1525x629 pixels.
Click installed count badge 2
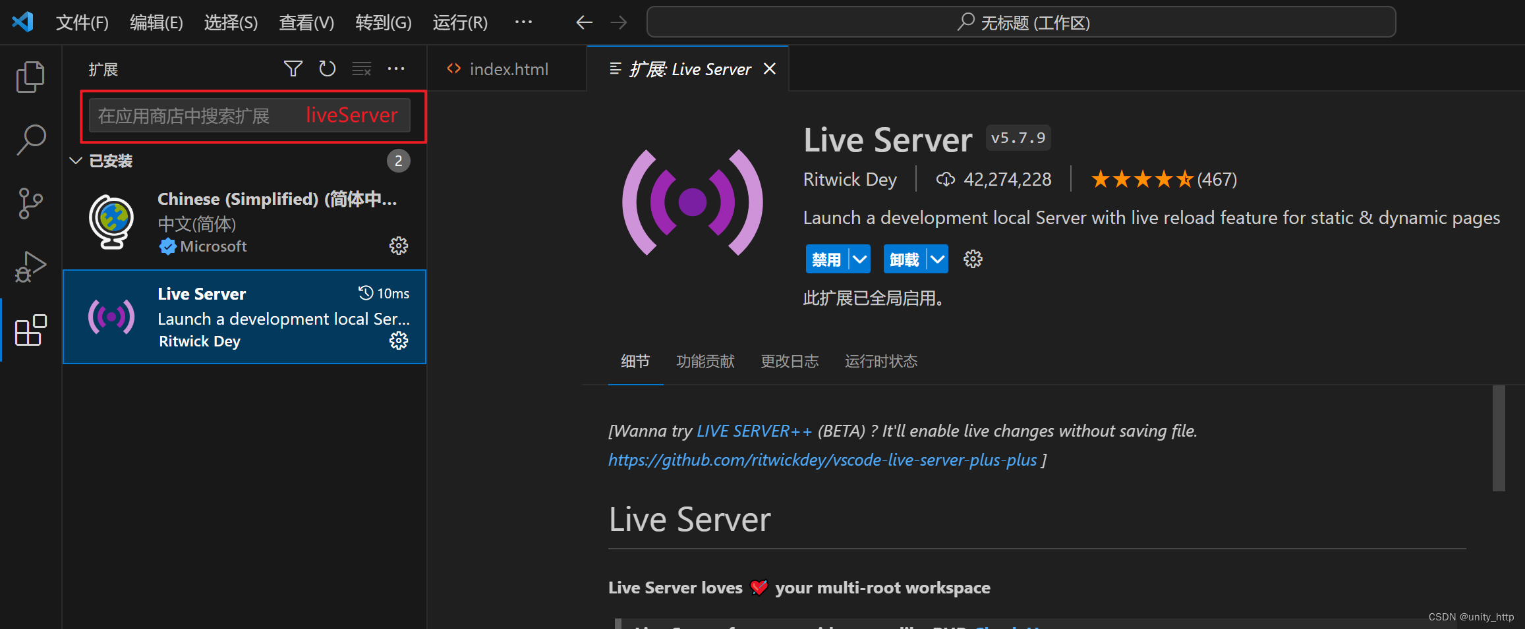tap(398, 161)
